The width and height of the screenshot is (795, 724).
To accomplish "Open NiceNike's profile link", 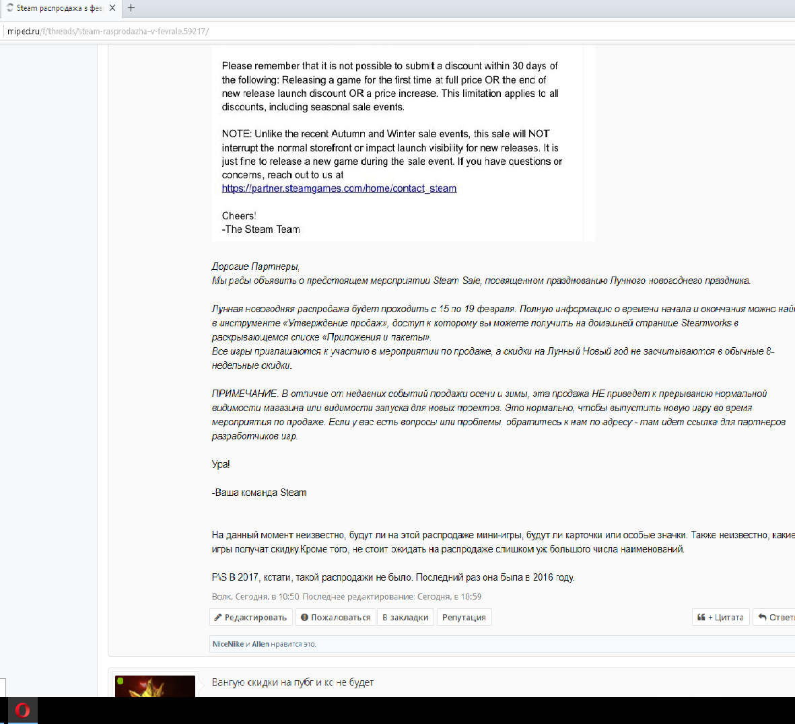I will pos(228,644).
